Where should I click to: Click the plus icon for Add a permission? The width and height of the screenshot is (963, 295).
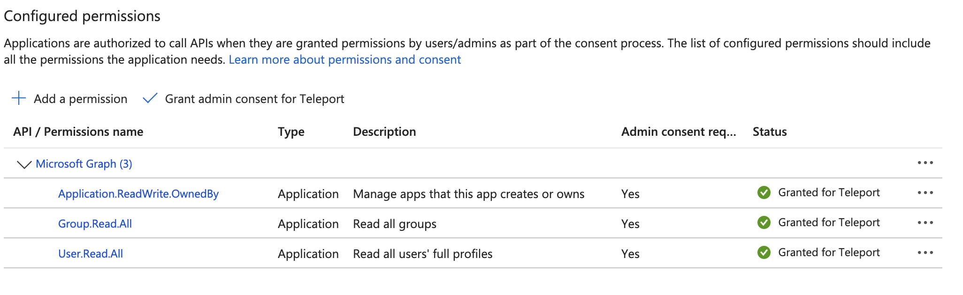tap(19, 98)
